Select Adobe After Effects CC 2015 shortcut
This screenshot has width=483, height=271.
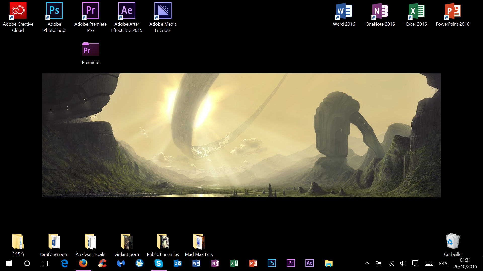click(x=127, y=18)
